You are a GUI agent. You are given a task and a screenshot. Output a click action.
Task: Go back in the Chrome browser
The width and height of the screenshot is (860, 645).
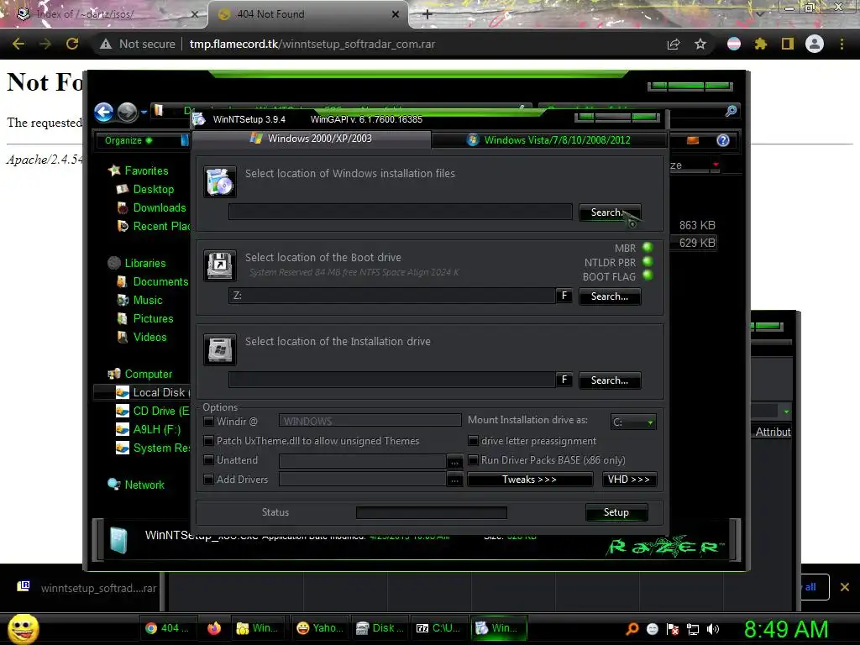click(18, 44)
